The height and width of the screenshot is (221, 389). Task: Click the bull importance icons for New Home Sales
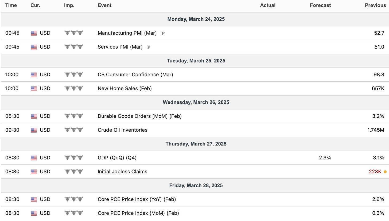coord(74,88)
